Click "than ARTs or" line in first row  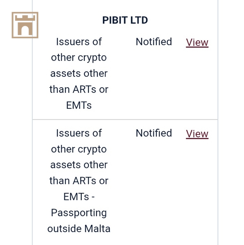(x=79, y=89)
